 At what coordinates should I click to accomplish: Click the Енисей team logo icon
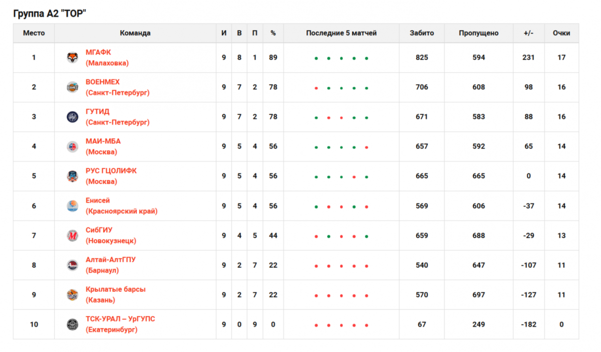[x=73, y=206]
